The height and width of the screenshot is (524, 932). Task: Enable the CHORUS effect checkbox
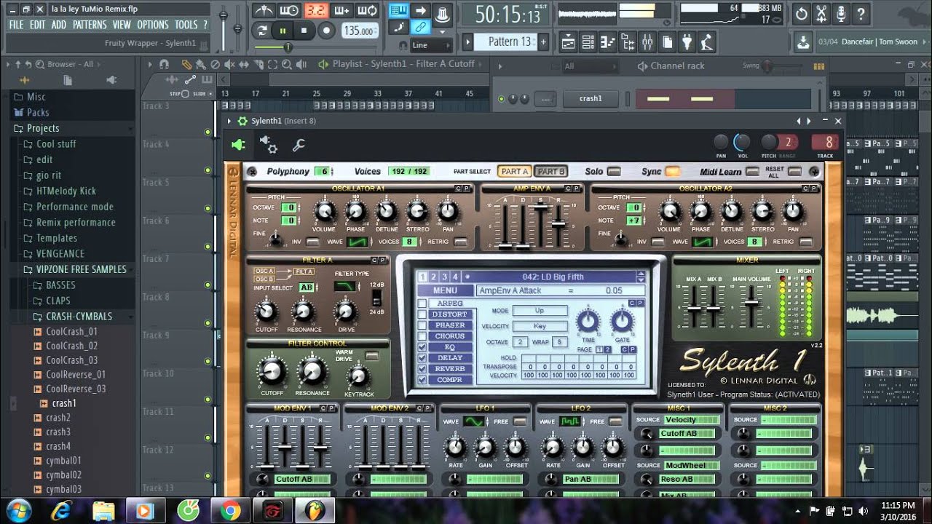tap(422, 336)
